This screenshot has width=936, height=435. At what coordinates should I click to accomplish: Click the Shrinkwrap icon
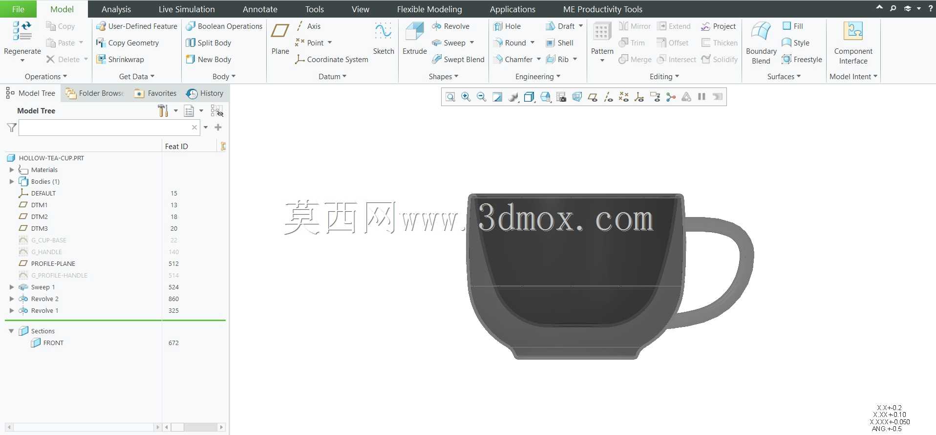coord(120,60)
